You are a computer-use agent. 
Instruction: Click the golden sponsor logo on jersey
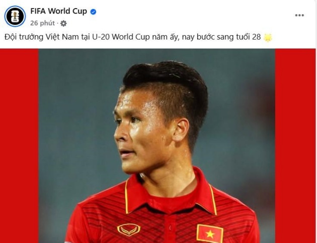point(129,229)
